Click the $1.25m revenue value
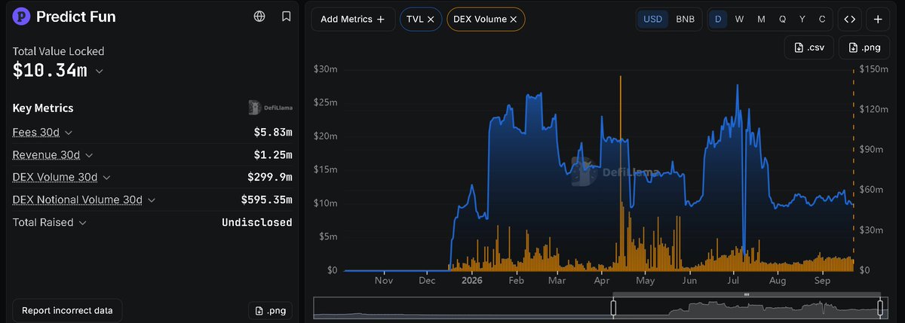Screen dimensions: 905x323 click(273, 155)
